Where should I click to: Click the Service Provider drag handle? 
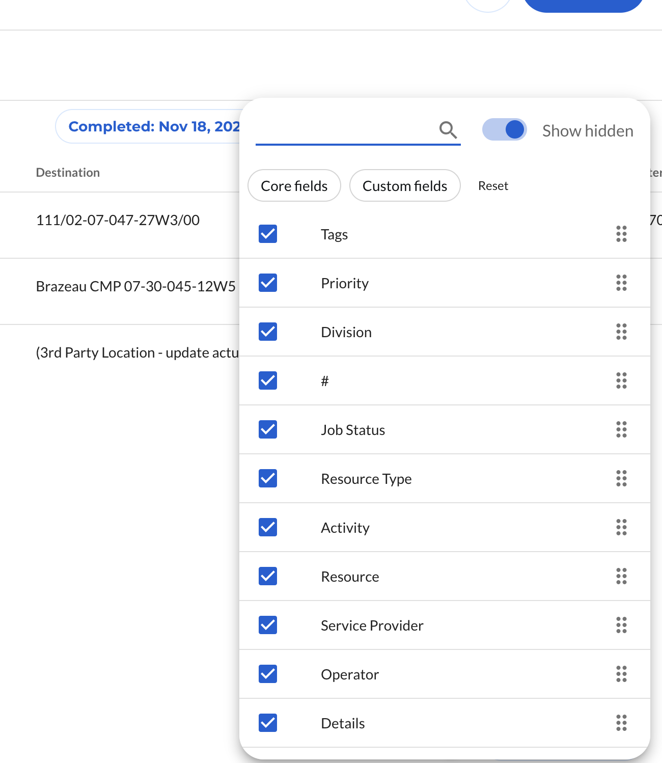[621, 625]
